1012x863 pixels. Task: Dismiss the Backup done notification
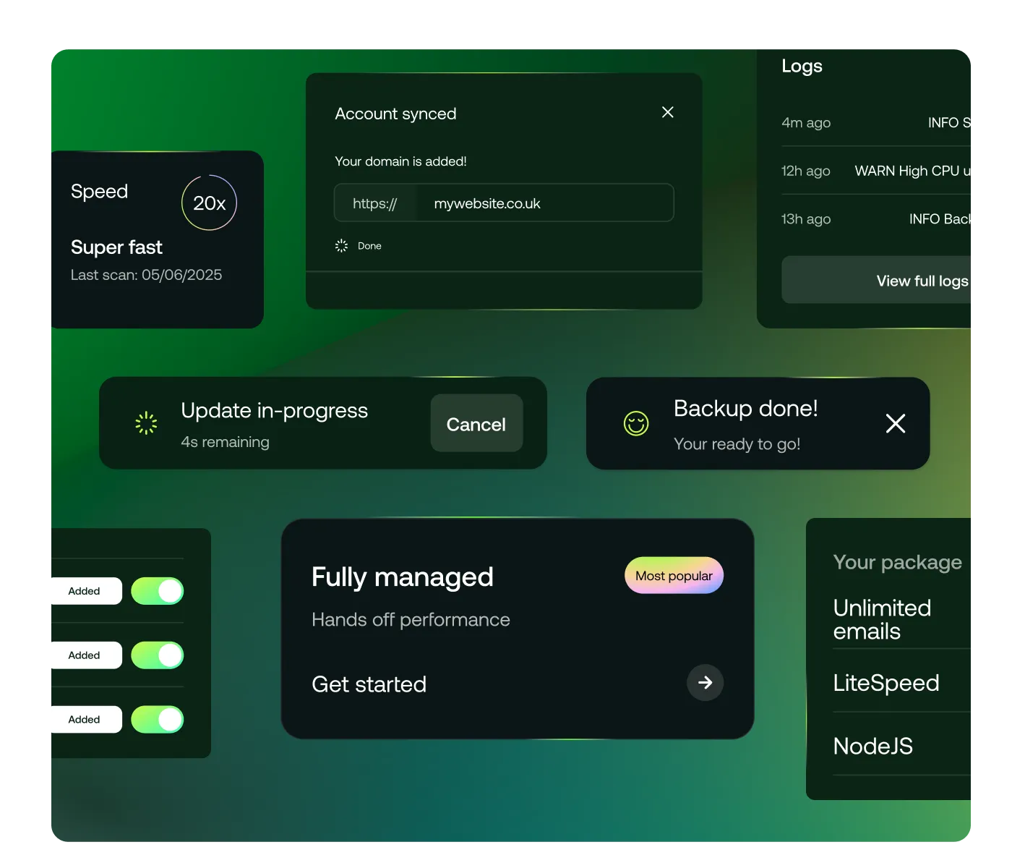tap(896, 423)
